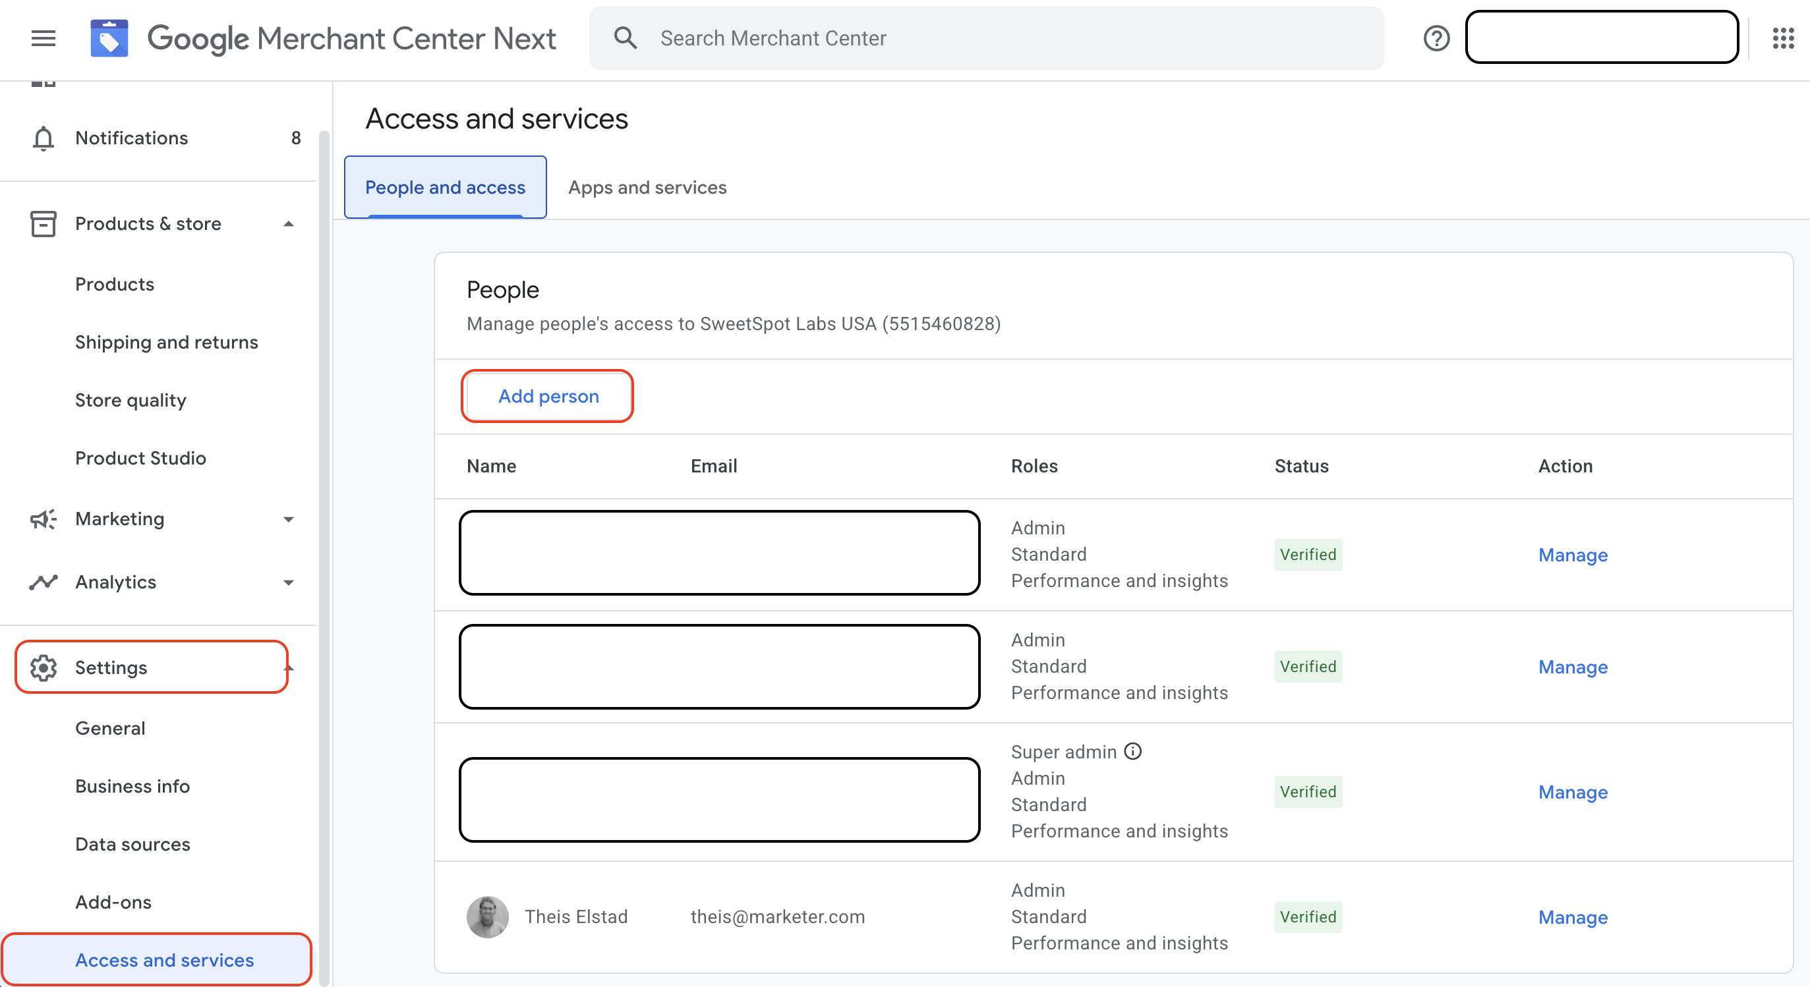Collapse the Products & store section
The width and height of the screenshot is (1810, 987).
[288, 224]
